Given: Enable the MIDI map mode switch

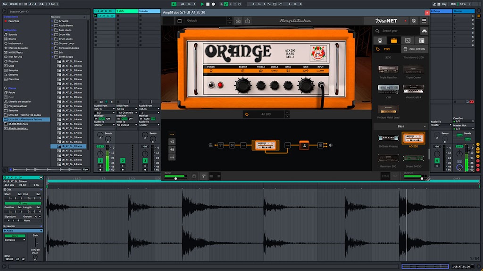Looking at the screenshot, I should tap(453, 4).
